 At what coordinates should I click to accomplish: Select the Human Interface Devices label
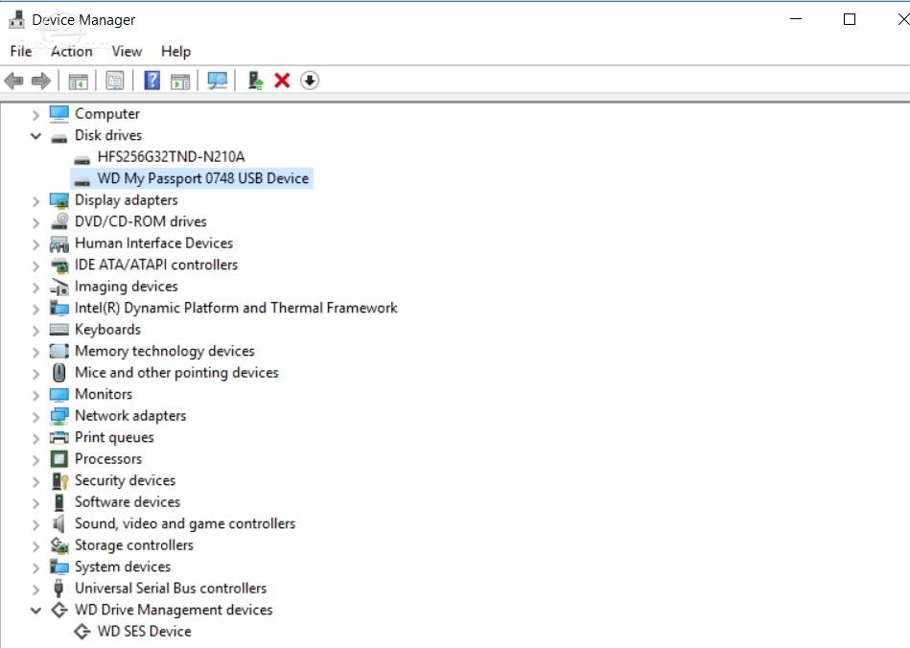pyautogui.click(x=153, y=243)
